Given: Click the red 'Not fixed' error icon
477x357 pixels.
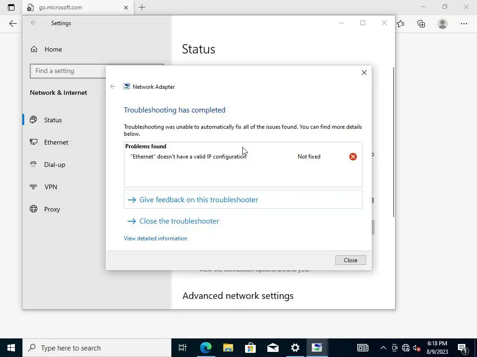Looking at the screenshot, I should (x=353, y=157).
